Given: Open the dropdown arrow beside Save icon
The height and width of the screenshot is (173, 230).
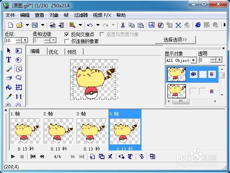Looking at the screenshot, I should pyautogui.click(x=43, y=25).
